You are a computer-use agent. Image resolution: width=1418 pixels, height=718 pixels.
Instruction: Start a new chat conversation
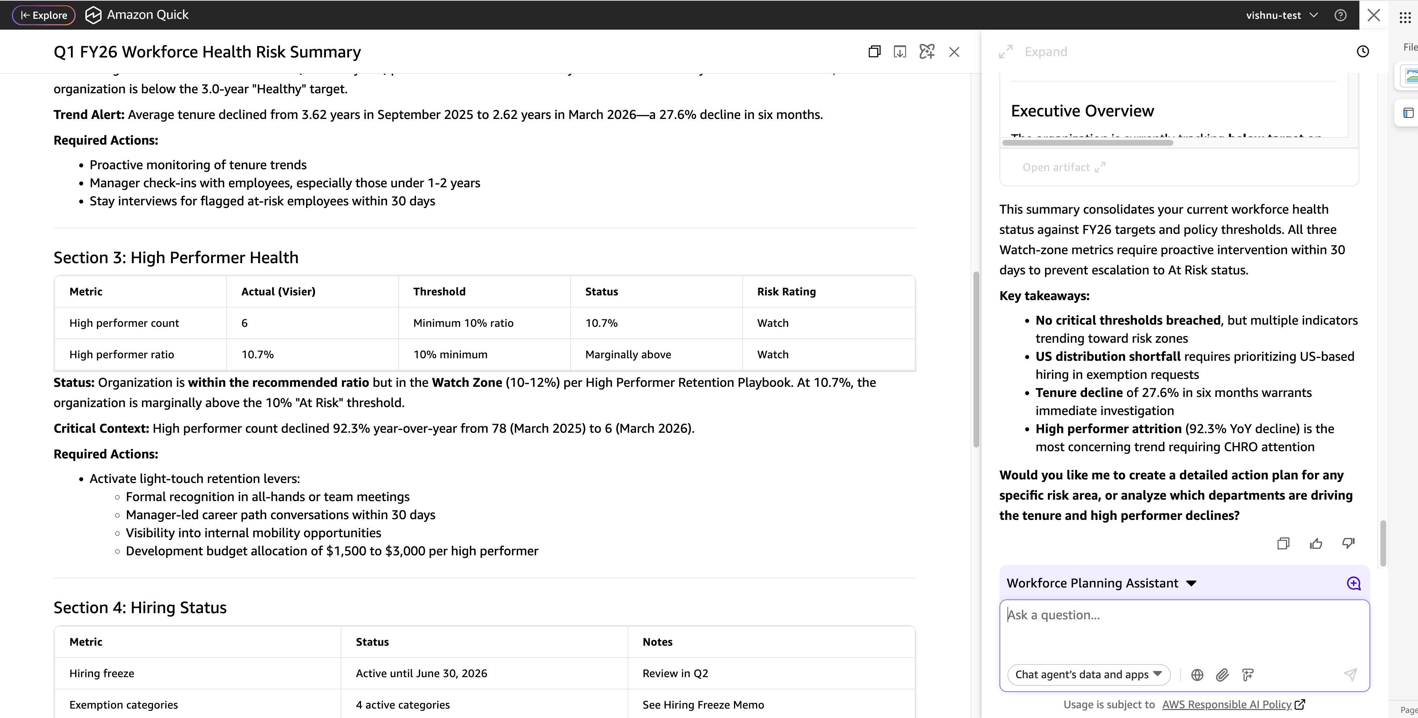[1354, 583]
